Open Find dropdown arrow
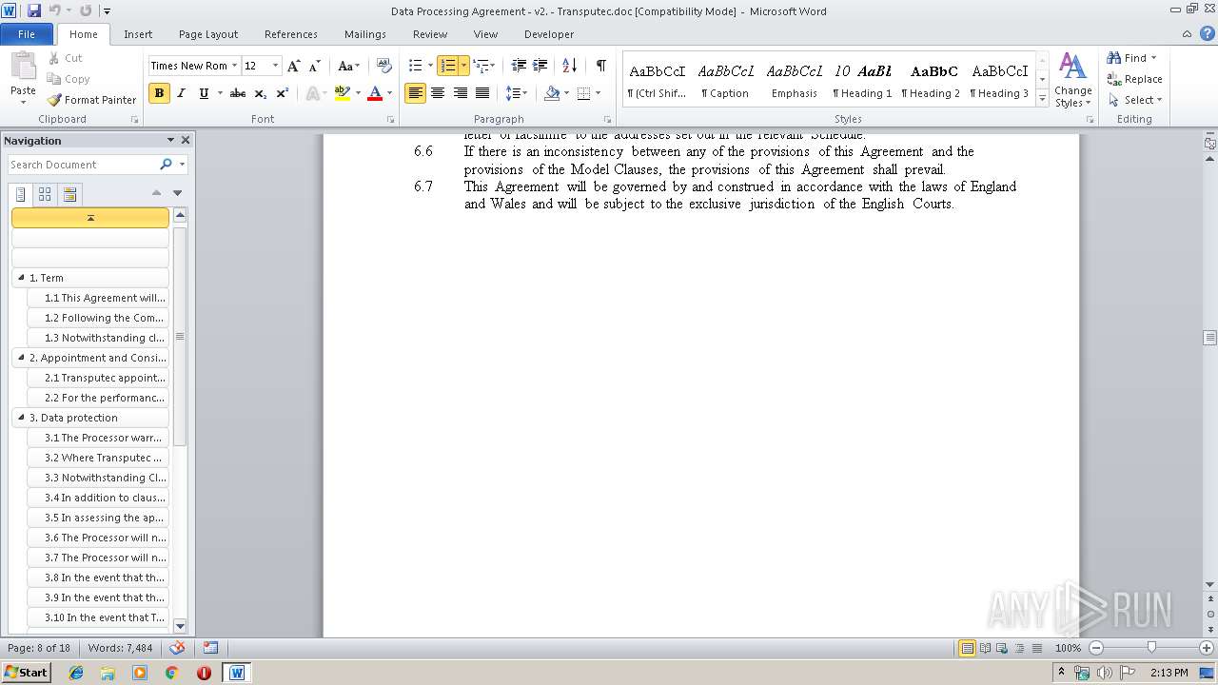The width and height of the screenshot is (1218, 685). tap(1153, 58)
